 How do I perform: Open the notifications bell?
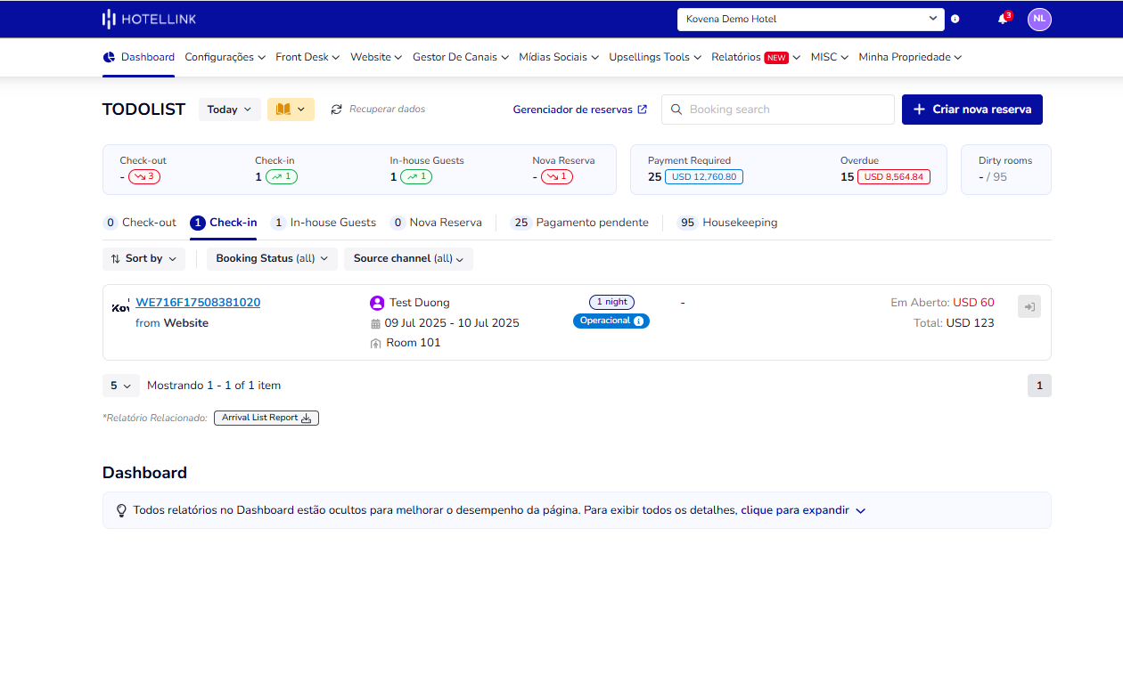tap(1003, 19)
